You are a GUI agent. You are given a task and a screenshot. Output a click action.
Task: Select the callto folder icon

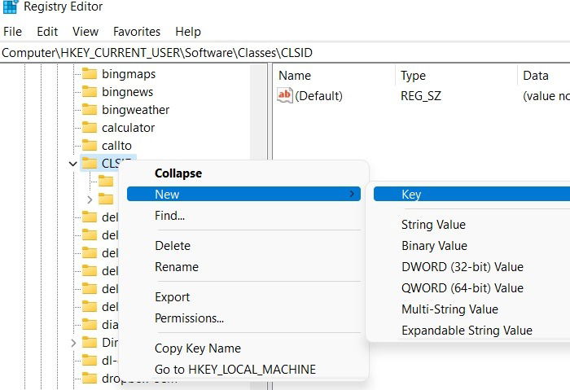tap(89, 145)
